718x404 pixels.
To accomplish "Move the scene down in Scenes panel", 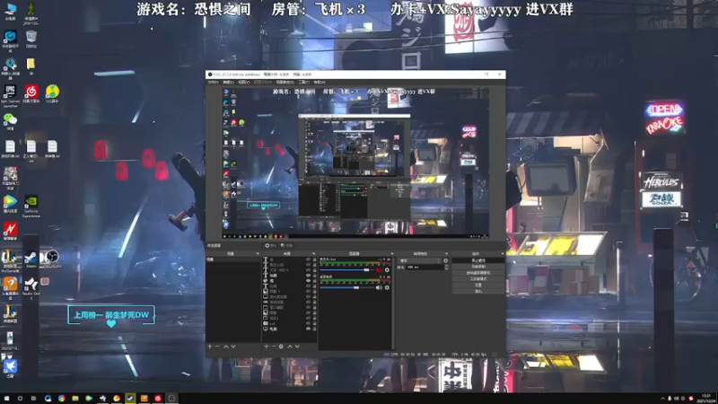I will (x=233, y=347).
